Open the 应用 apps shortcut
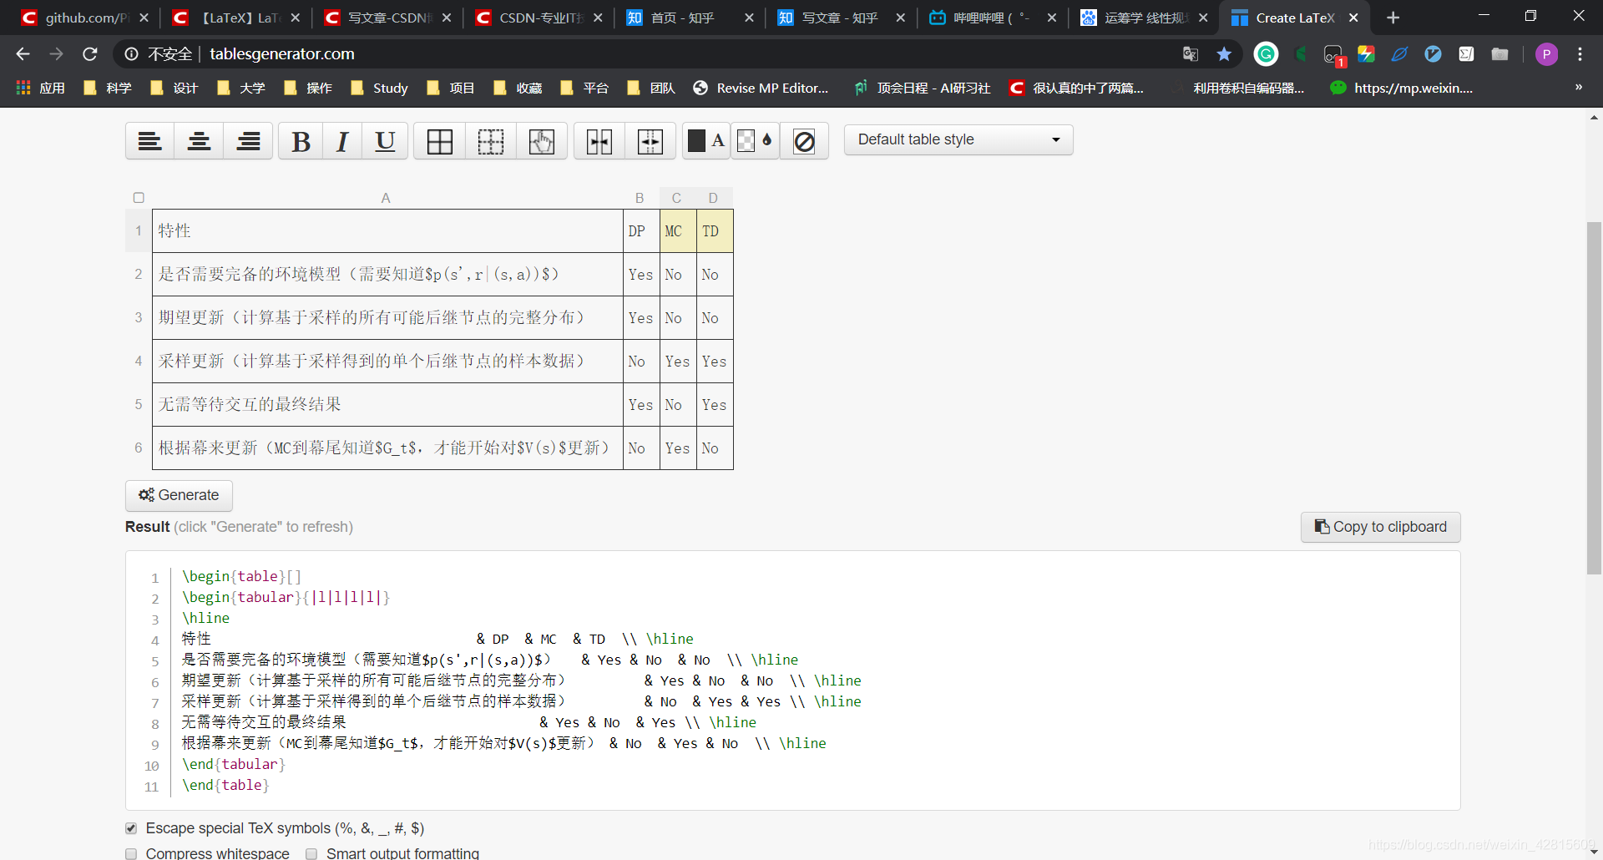This screenshot has height=860, width=1603. coord(40,88)
